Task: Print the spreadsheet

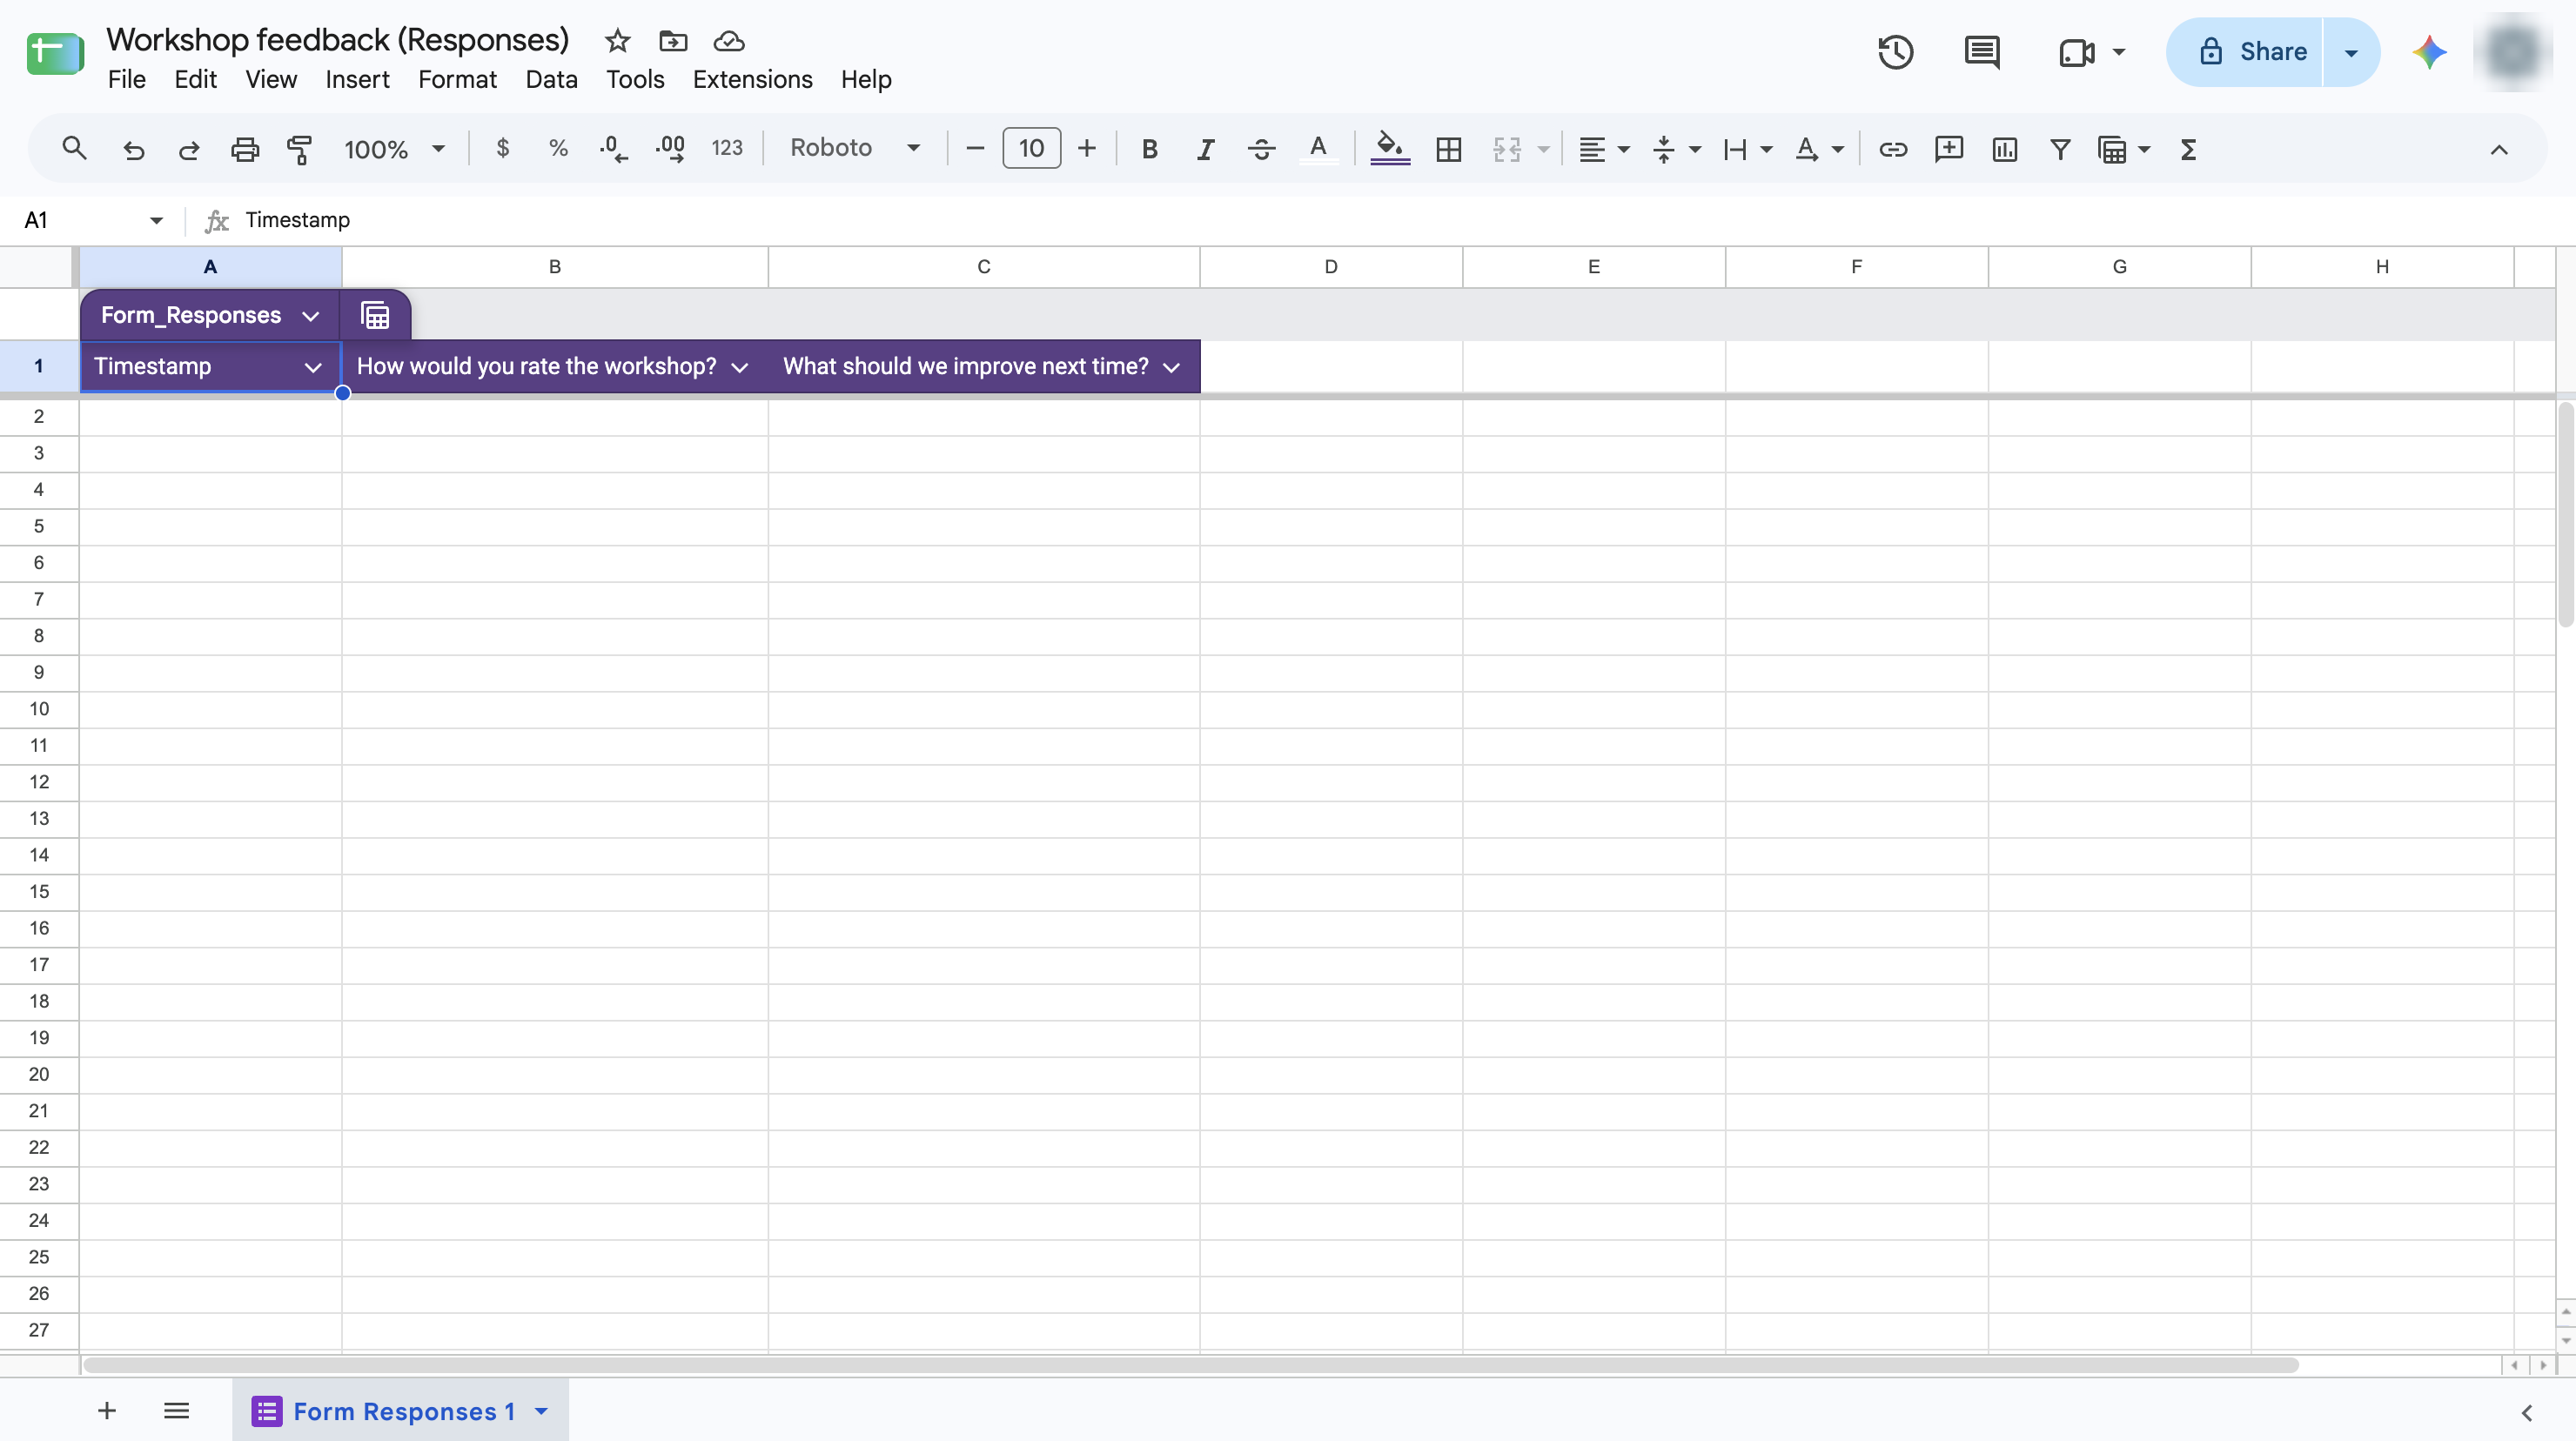Action: click(244, 149)
